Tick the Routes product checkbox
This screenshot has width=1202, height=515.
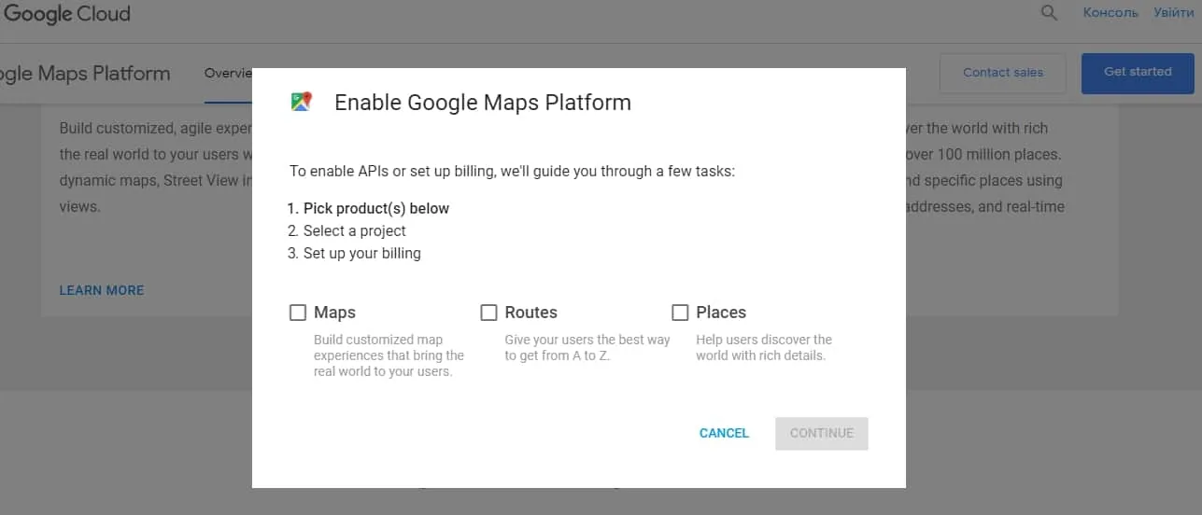click(x=488, y=313)
